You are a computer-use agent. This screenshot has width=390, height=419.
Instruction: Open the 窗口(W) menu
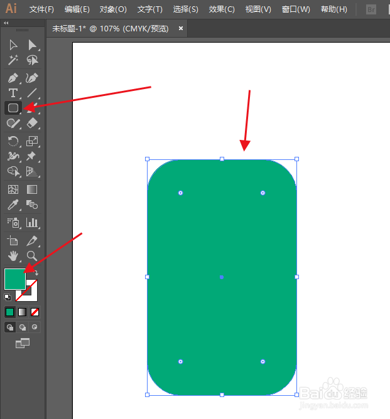click(x=296, y=9)
